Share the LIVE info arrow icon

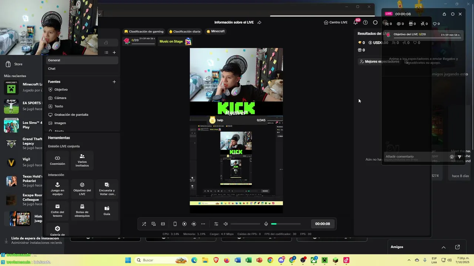tap(259, 23)
